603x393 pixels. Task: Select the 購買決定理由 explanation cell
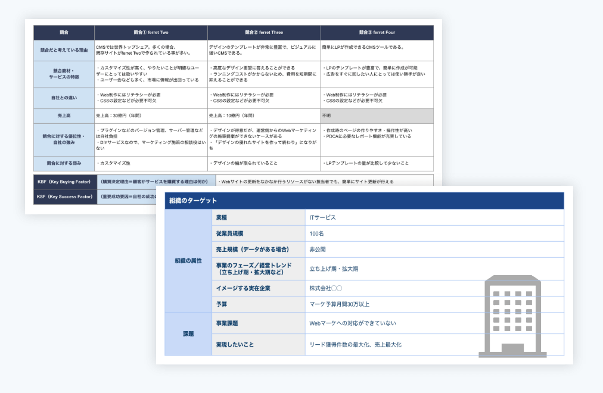157,182
